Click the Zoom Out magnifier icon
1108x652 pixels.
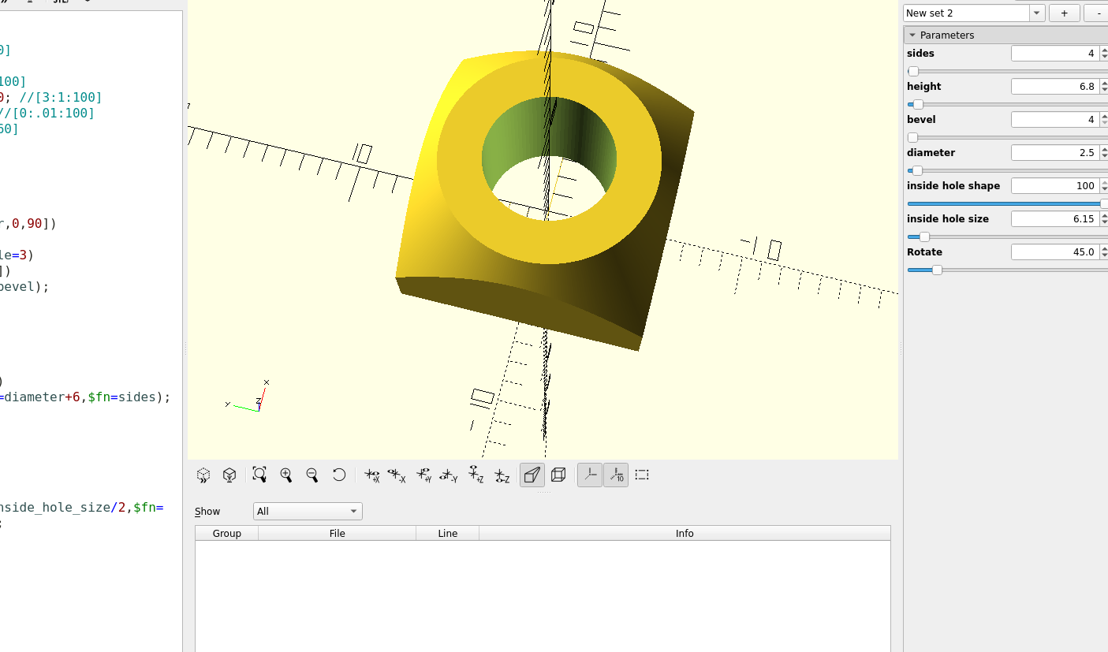tap(312, 475)
